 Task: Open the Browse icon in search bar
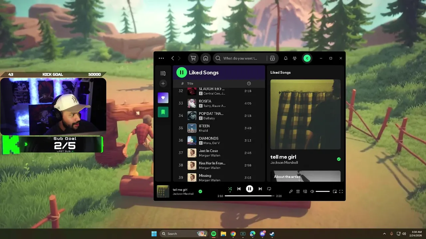(x=272, y=58)
